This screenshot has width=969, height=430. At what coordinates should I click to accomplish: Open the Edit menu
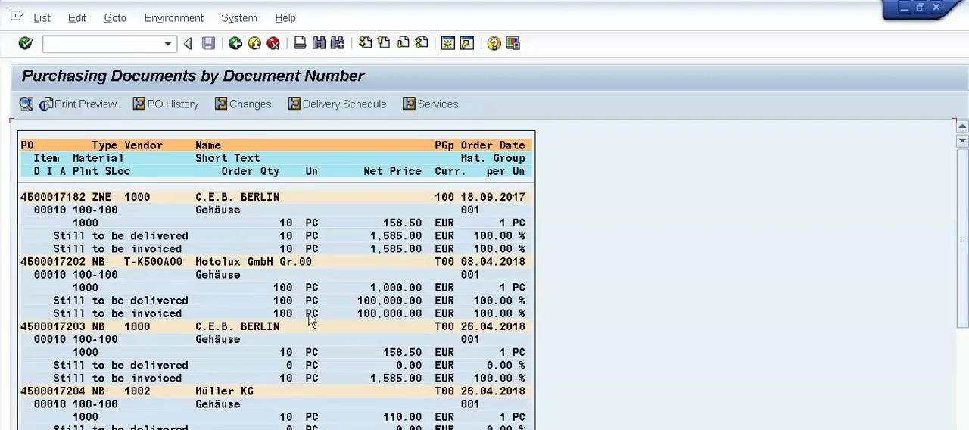pos(77,17)
